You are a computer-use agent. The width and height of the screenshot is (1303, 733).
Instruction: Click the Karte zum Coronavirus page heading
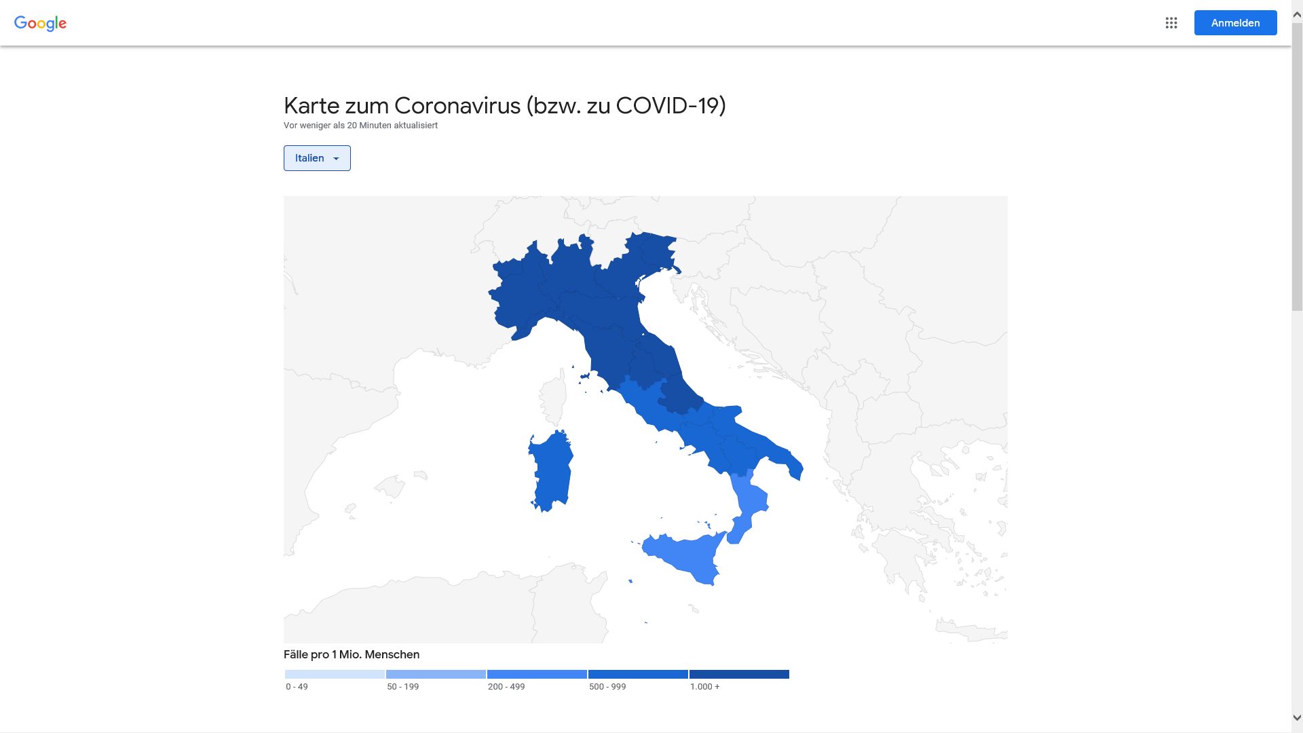click(504, 106)
